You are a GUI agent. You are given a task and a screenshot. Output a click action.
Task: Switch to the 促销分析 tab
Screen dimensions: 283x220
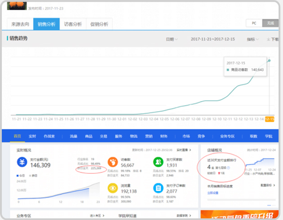(99, 24)
